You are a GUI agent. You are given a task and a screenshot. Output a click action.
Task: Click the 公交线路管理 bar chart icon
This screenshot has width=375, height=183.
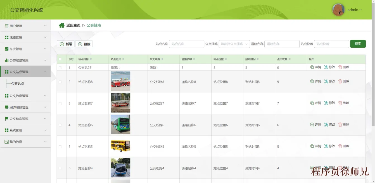(x=7, y=60)
